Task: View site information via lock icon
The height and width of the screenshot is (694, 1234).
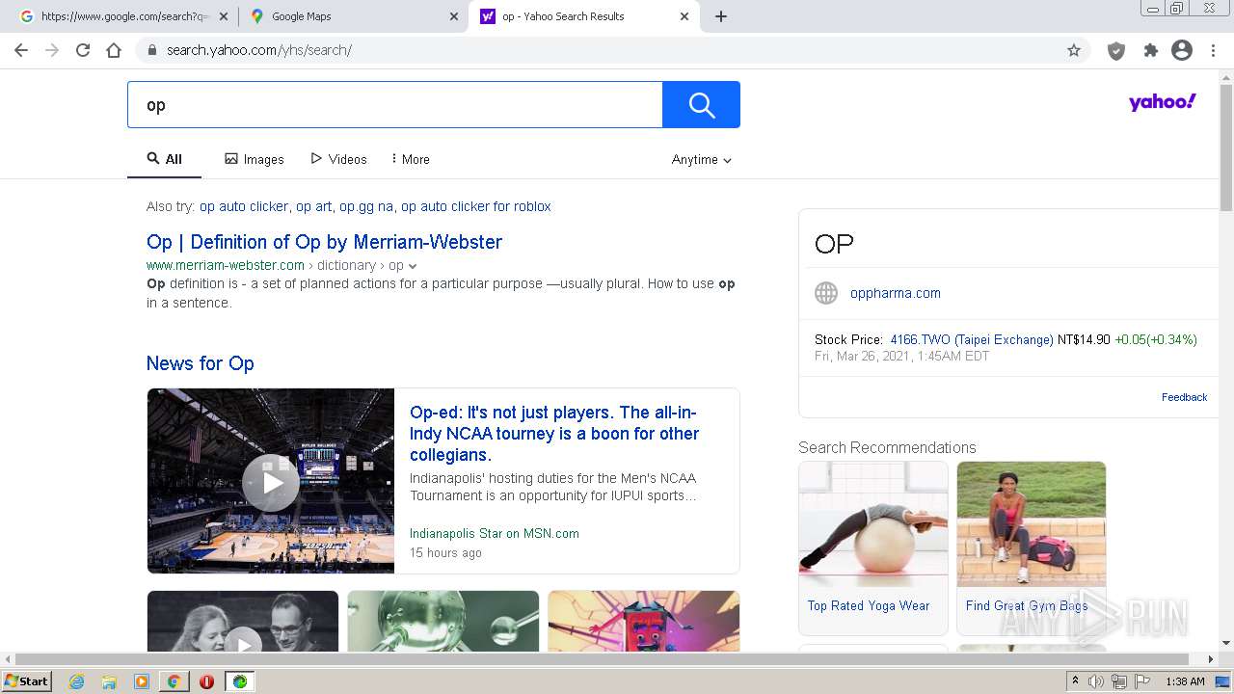Action: coord(152,50)
